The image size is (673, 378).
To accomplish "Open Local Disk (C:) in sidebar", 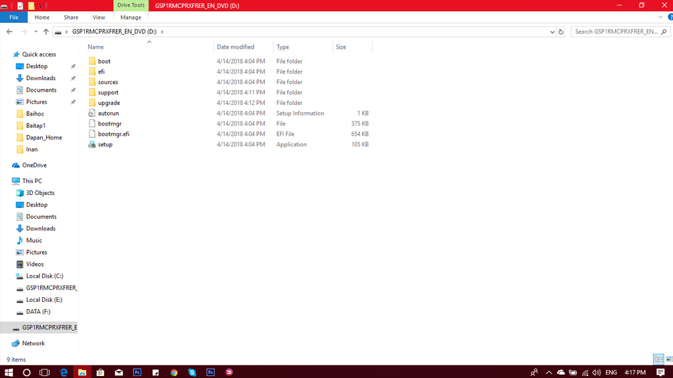I will point(45,276).
